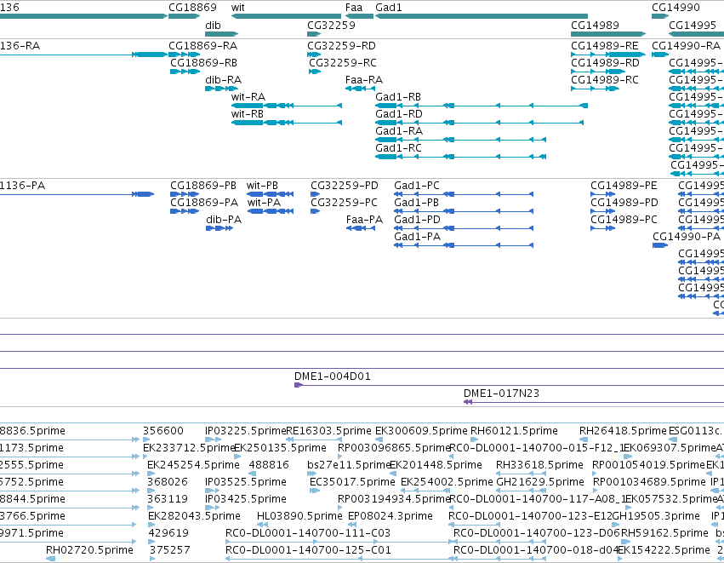This screenshot has width=724, height=563.
Task: Select protein CG18869-PA
Action: pos(185,211)
